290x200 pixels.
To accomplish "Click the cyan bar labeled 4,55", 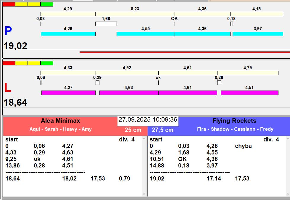I will point(146,34).
